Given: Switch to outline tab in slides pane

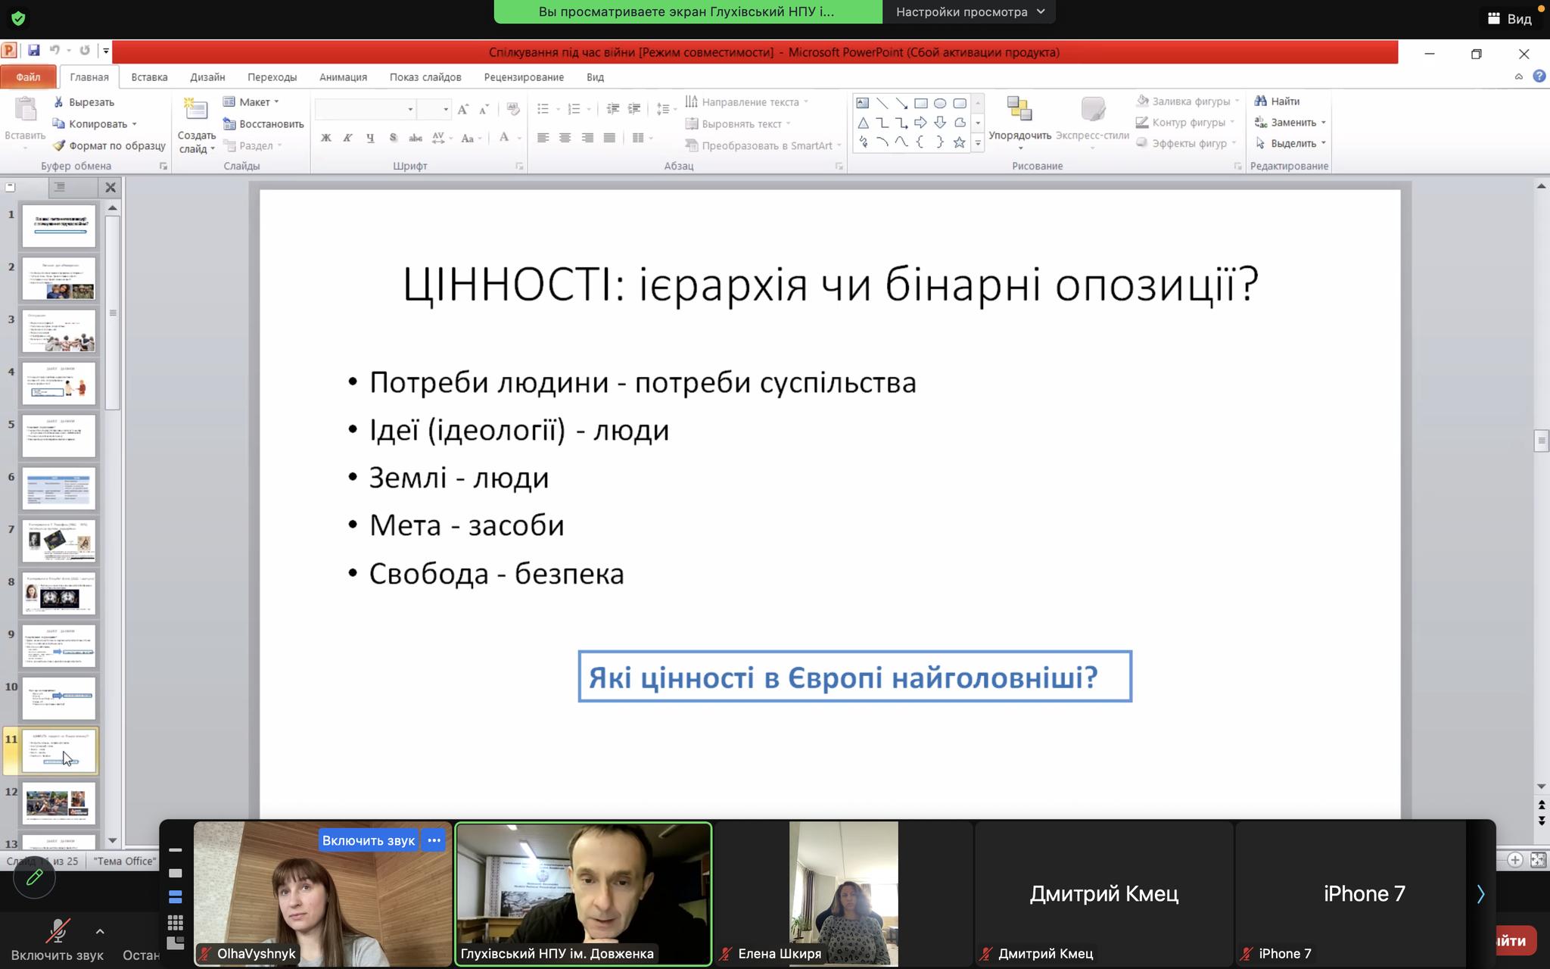Looking at the screenshot, I should [60, 187].
